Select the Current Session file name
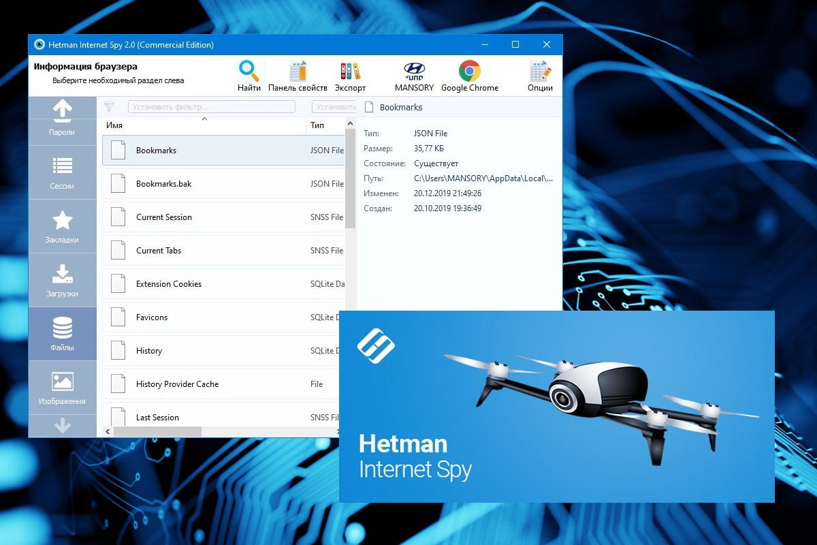The height and width of the screenshot is (545, 817). (x=163, y=217)
